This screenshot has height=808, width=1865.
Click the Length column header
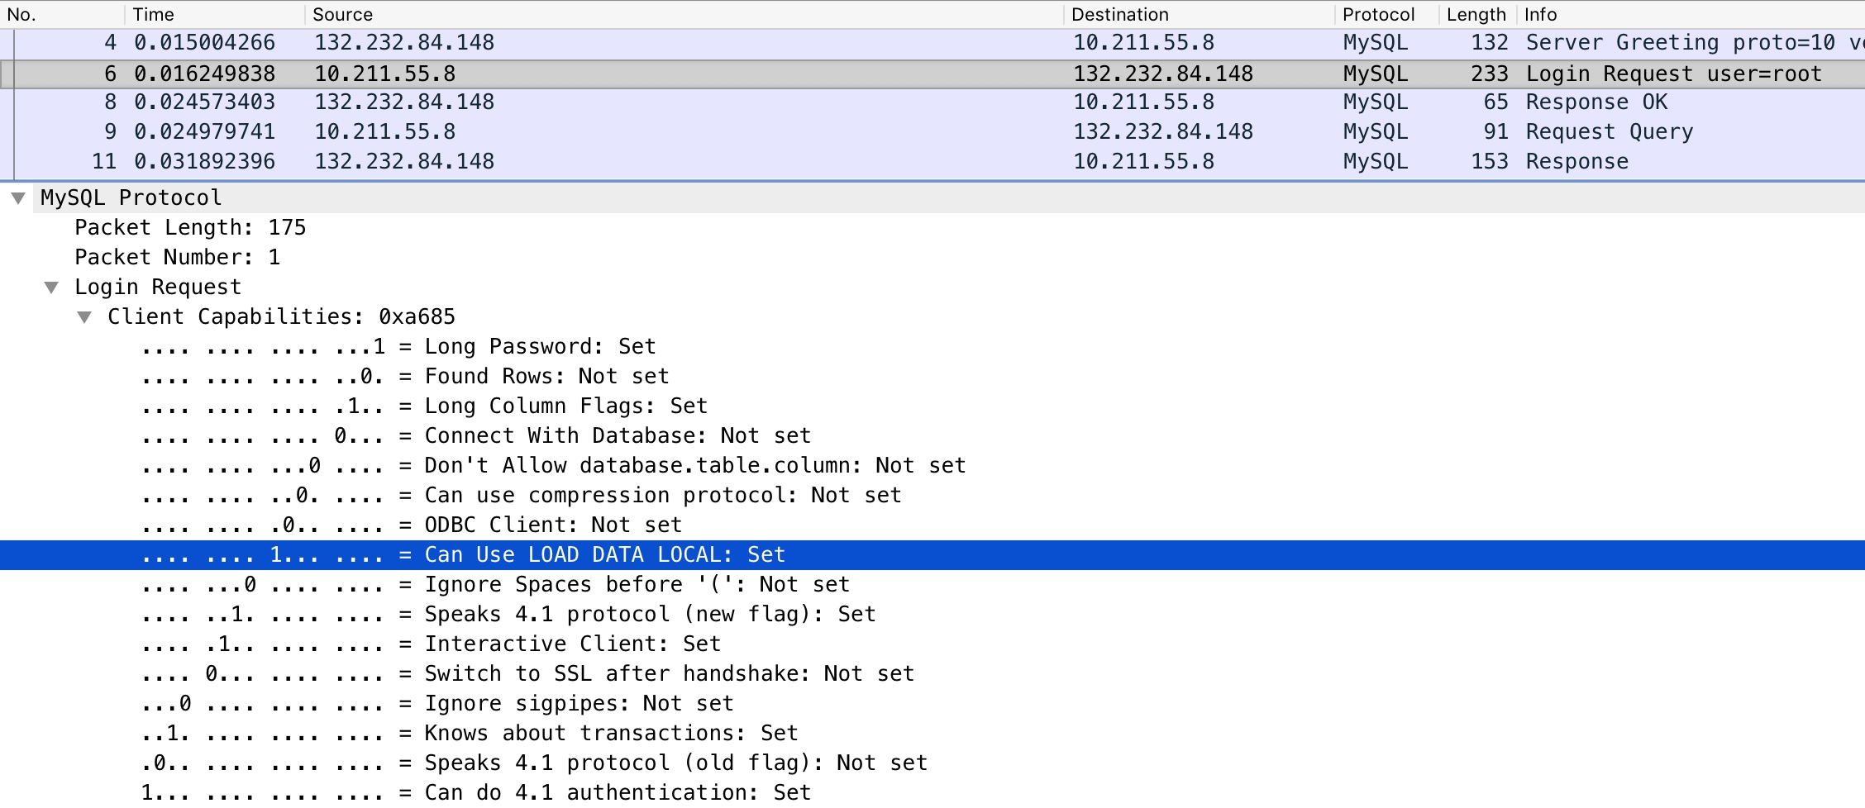coord(1476,14)
